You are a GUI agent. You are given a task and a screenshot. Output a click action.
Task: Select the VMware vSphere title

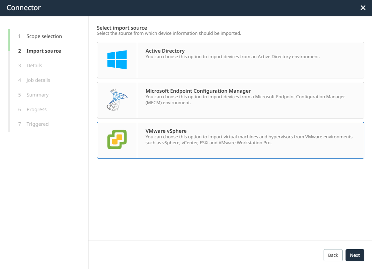(166, 131)
